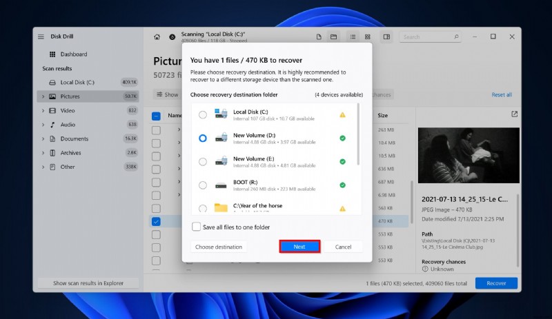Expand the Pictures tree item

(43, 96)
